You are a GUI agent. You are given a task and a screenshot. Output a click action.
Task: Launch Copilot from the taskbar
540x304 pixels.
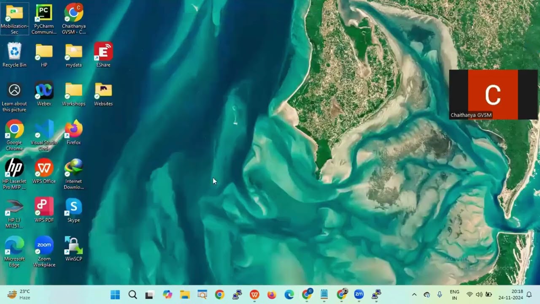(x=167, y=295)
